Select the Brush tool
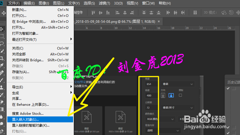 pos(2,80)
